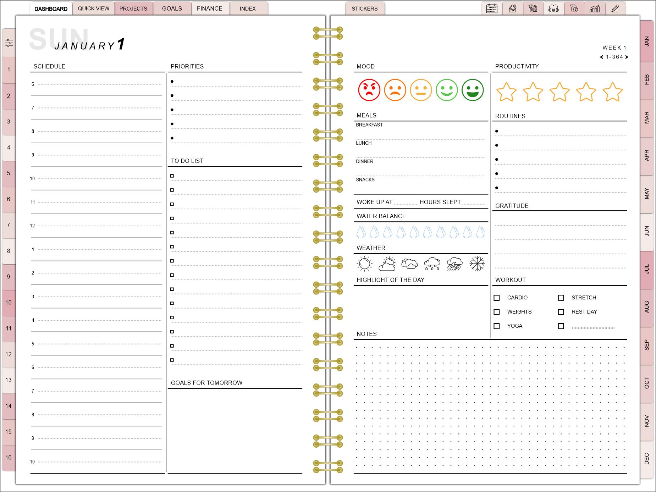Click the bar chart growth icon

click(595, 9)
